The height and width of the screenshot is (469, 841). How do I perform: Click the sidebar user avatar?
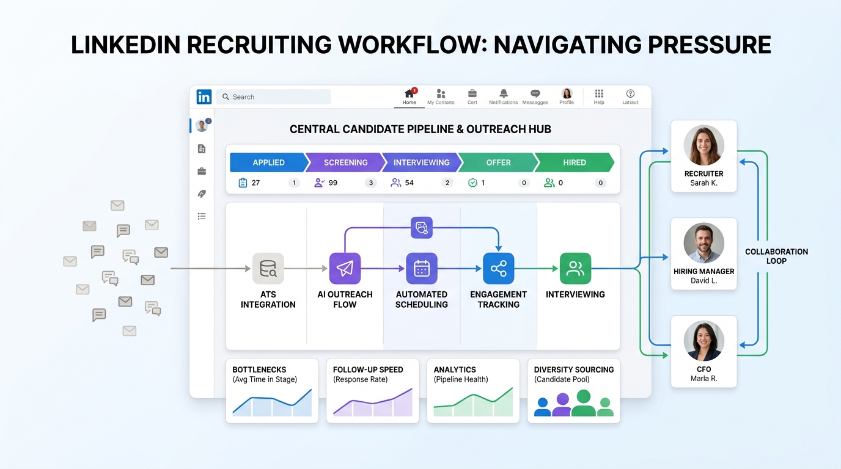pos(202,126)
